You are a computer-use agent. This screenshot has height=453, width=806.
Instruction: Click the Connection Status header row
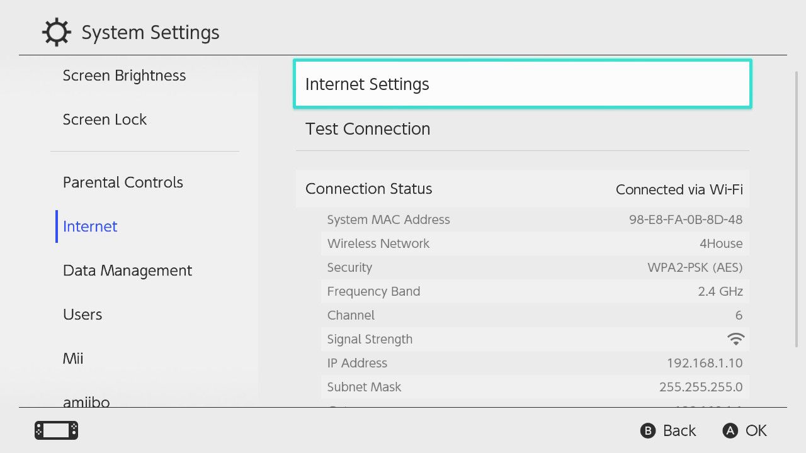click(x=521, y=189)
